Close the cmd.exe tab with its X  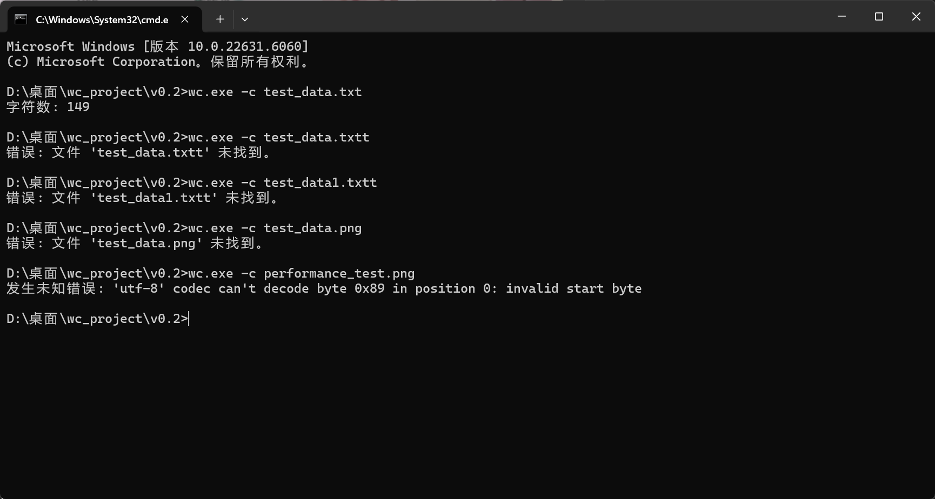point(185,19)
